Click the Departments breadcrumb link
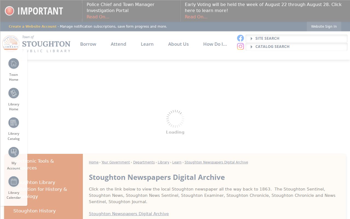Image resolution: width=350 pixels, height=219 pixels. (x=144, y=162)
